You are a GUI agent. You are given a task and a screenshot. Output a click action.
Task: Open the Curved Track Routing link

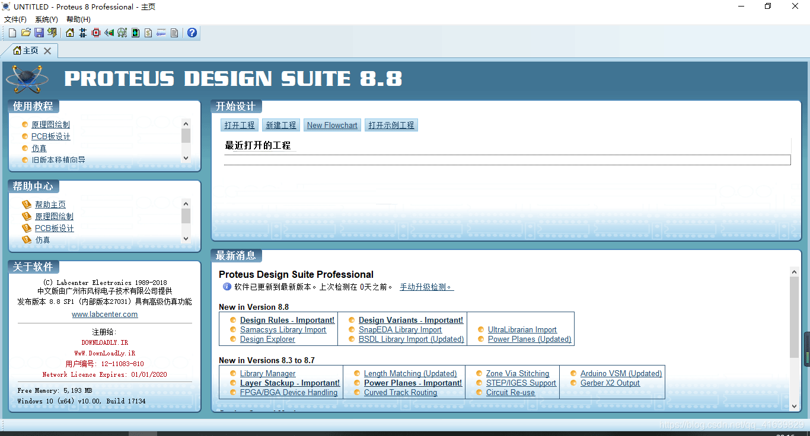coord(400,393)
